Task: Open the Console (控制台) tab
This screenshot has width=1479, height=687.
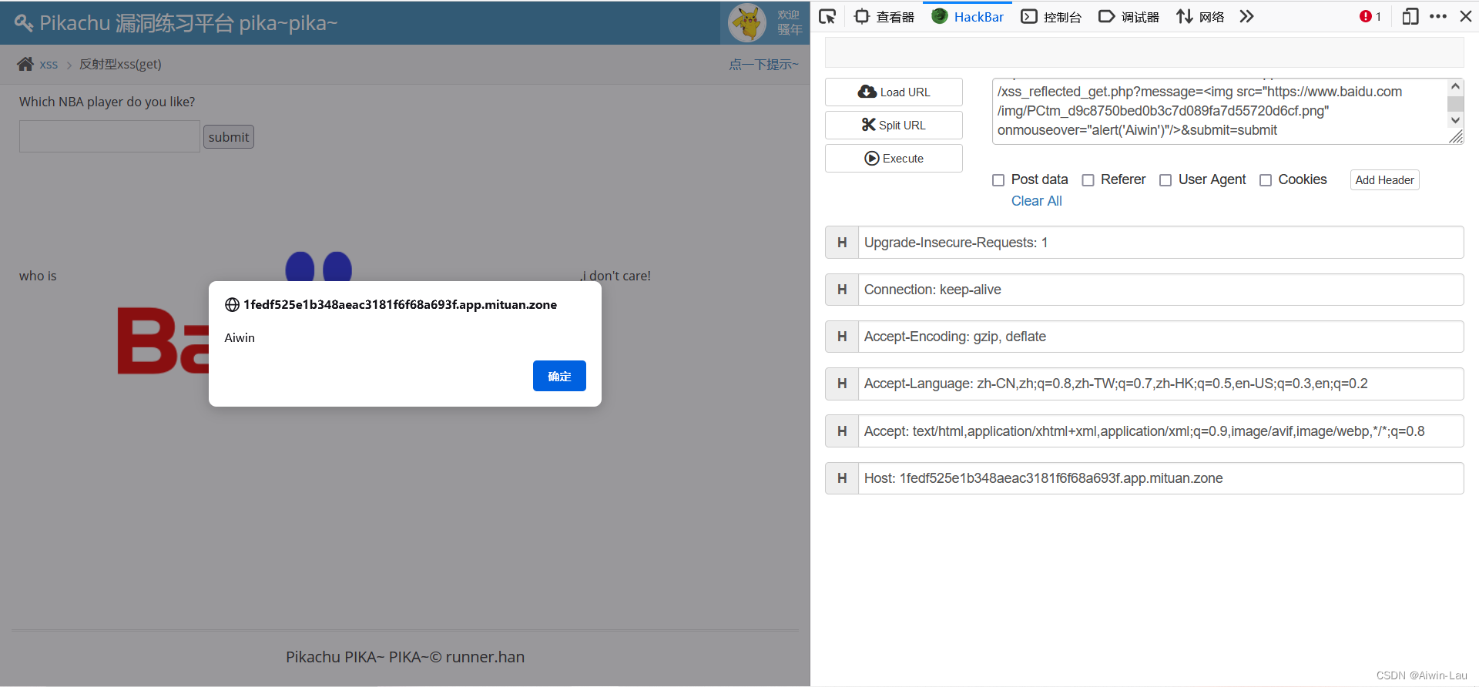Action: 1051,16
